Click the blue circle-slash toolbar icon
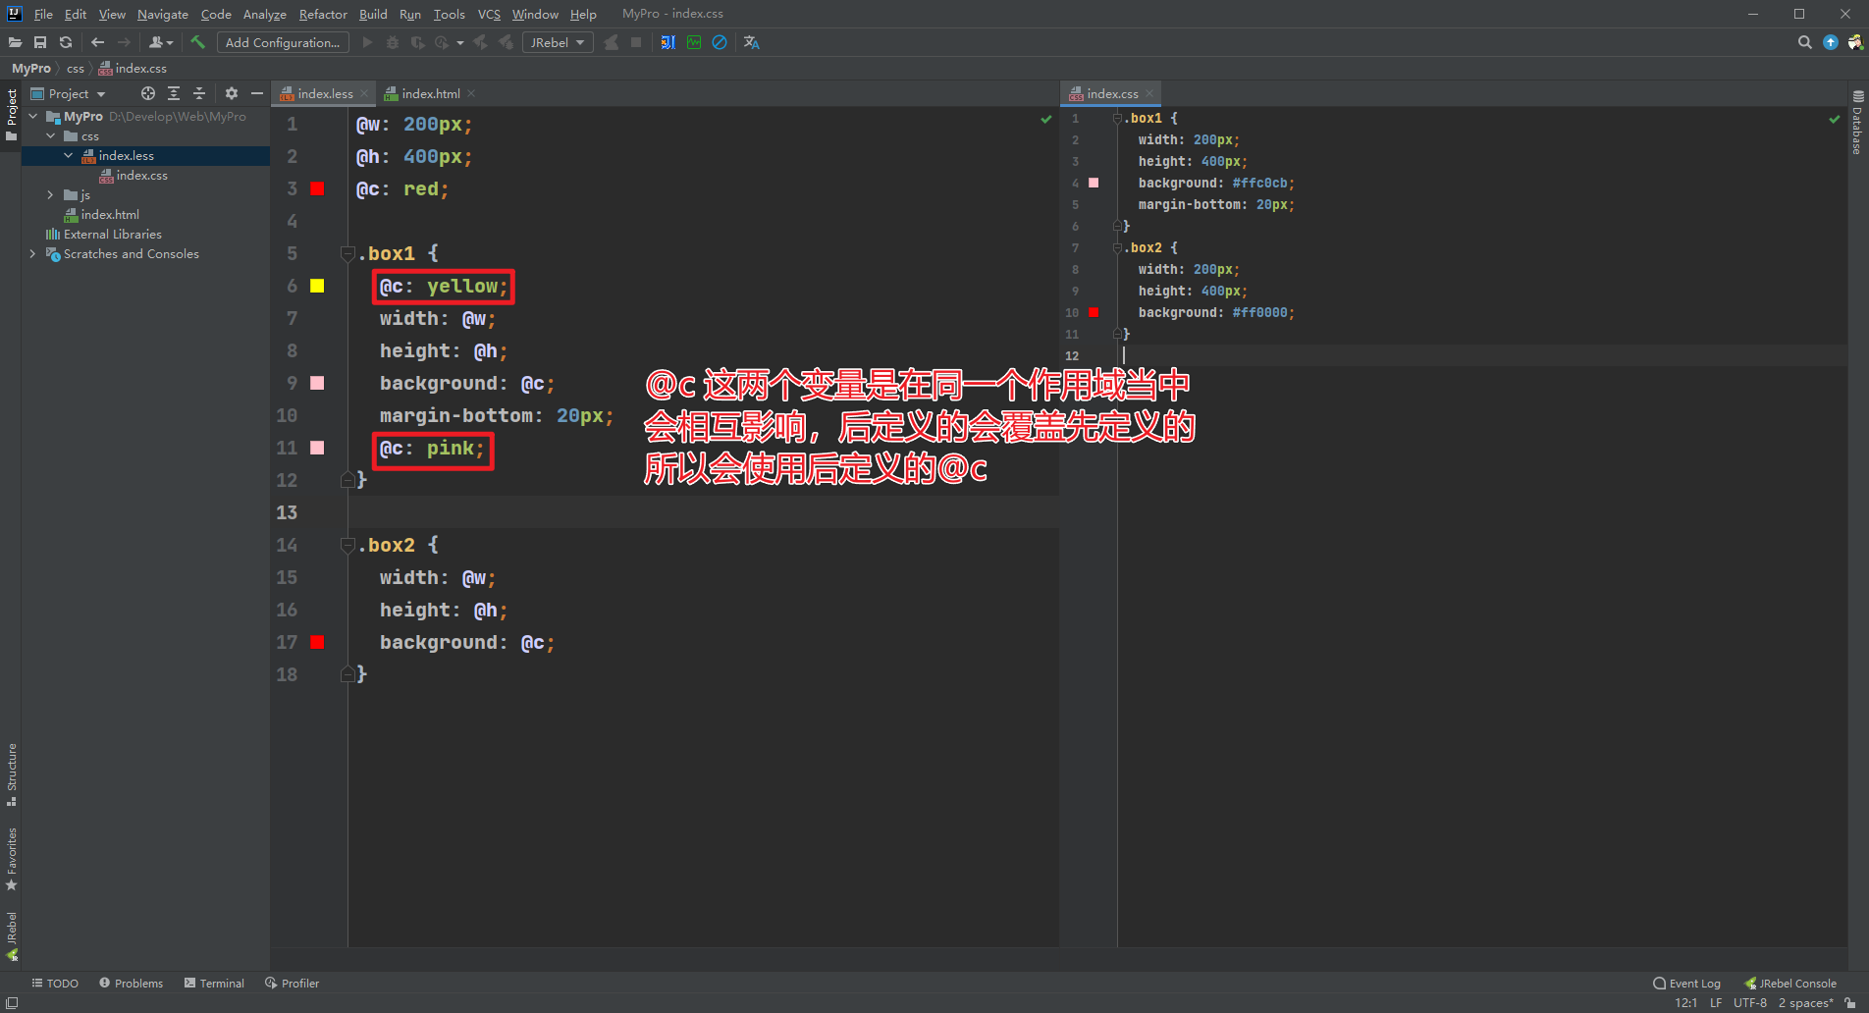 pos(720,42)
